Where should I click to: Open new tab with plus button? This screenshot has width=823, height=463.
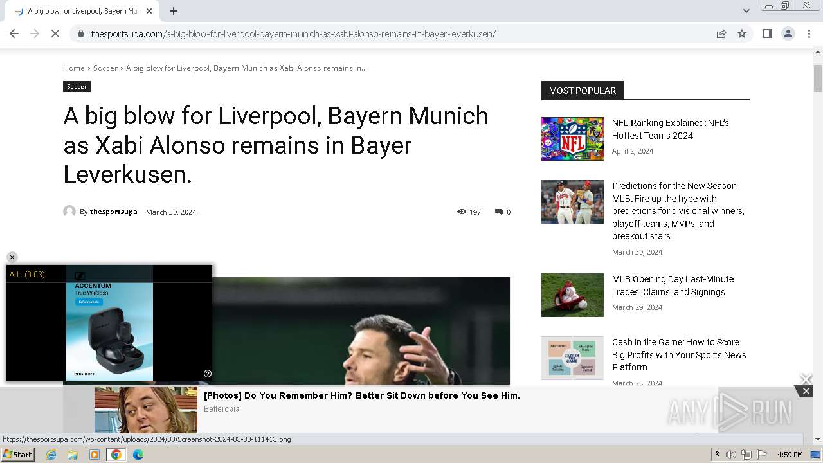[x=174, y=11]
